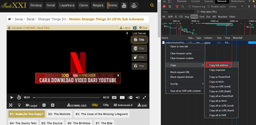Select the MP4 720p server

point(139,49)
